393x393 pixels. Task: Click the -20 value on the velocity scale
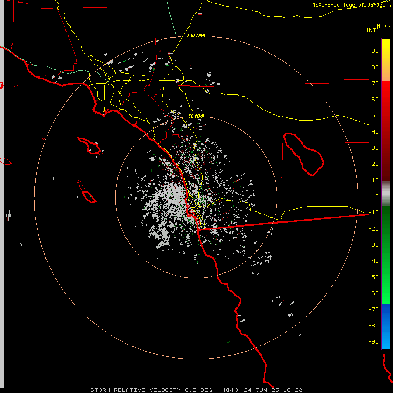click(373, 228)
